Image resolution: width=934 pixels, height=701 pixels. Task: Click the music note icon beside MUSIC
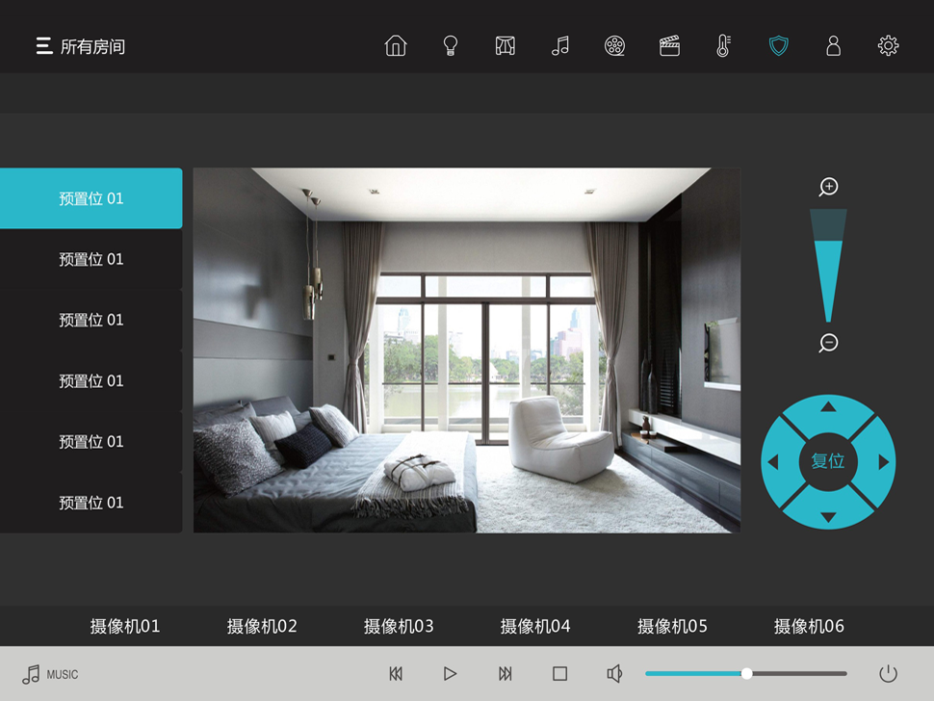point(31,674)
